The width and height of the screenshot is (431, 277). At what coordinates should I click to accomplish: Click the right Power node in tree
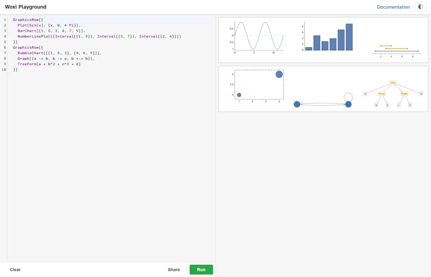(x=405, y=94)
